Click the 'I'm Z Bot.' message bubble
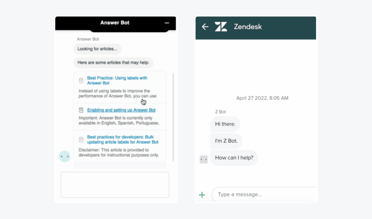The image size is (372, 219). click(226, 141)
